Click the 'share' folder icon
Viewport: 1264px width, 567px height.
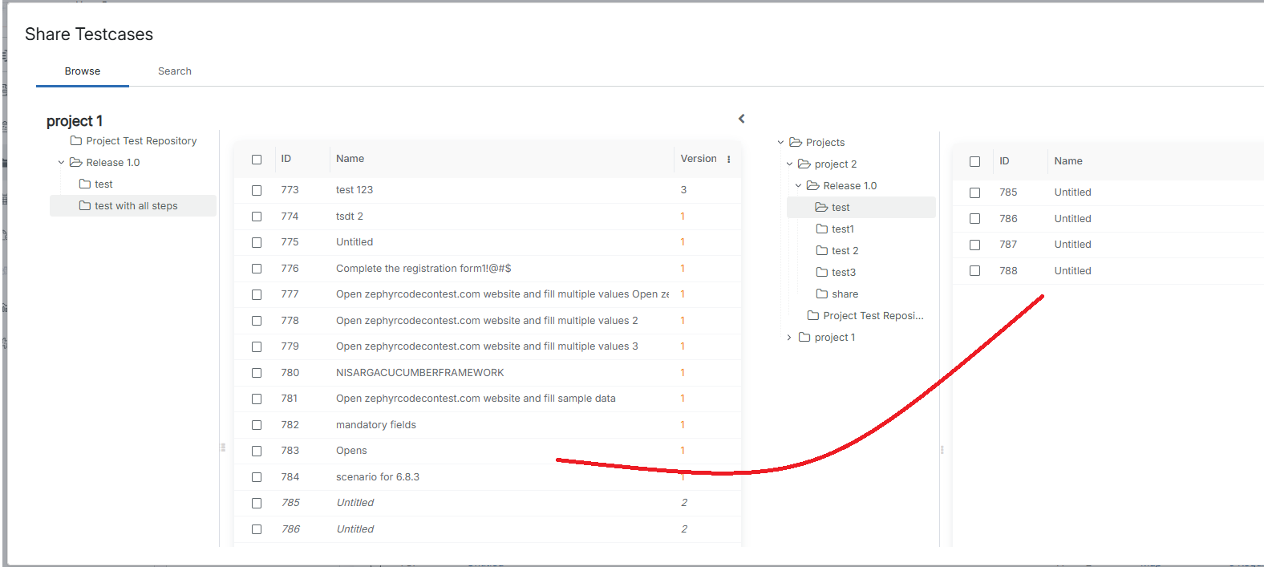click(x=822, y=294)
